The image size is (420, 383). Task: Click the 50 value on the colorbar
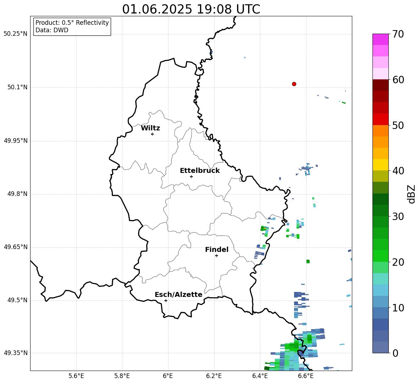pos(398,125)
